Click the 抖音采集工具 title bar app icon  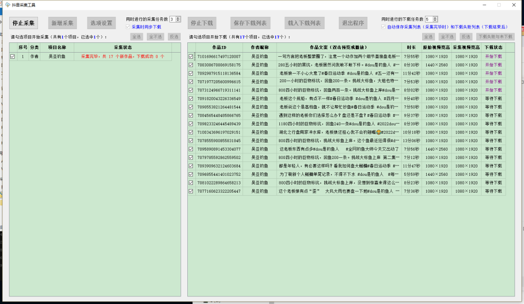point(7,5)
